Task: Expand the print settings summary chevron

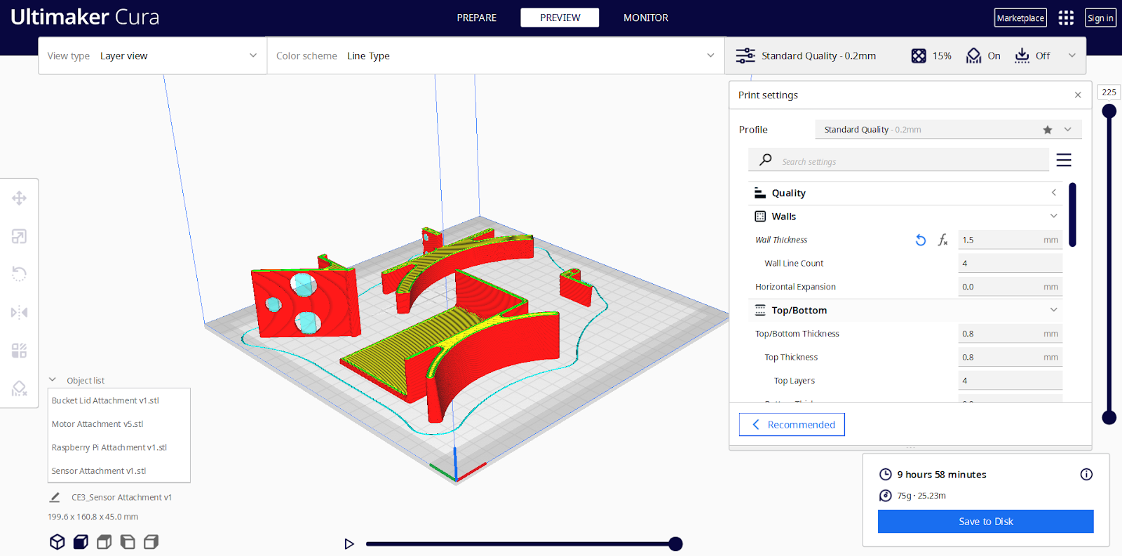Action: pos(1072,55)
